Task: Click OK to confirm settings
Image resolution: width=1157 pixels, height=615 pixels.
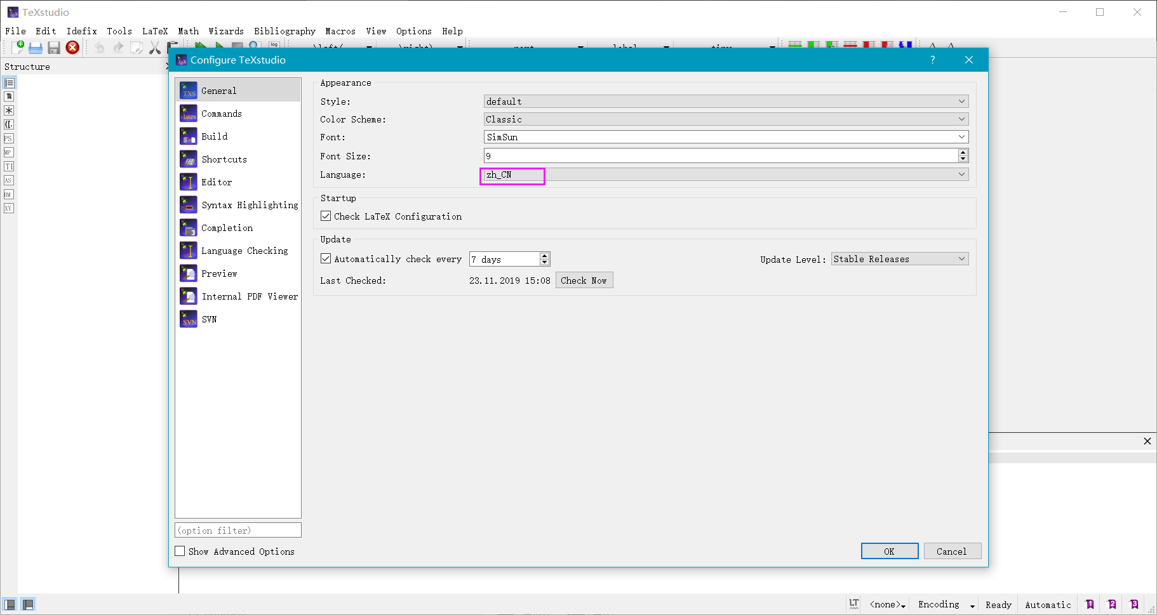Action: 889,551
